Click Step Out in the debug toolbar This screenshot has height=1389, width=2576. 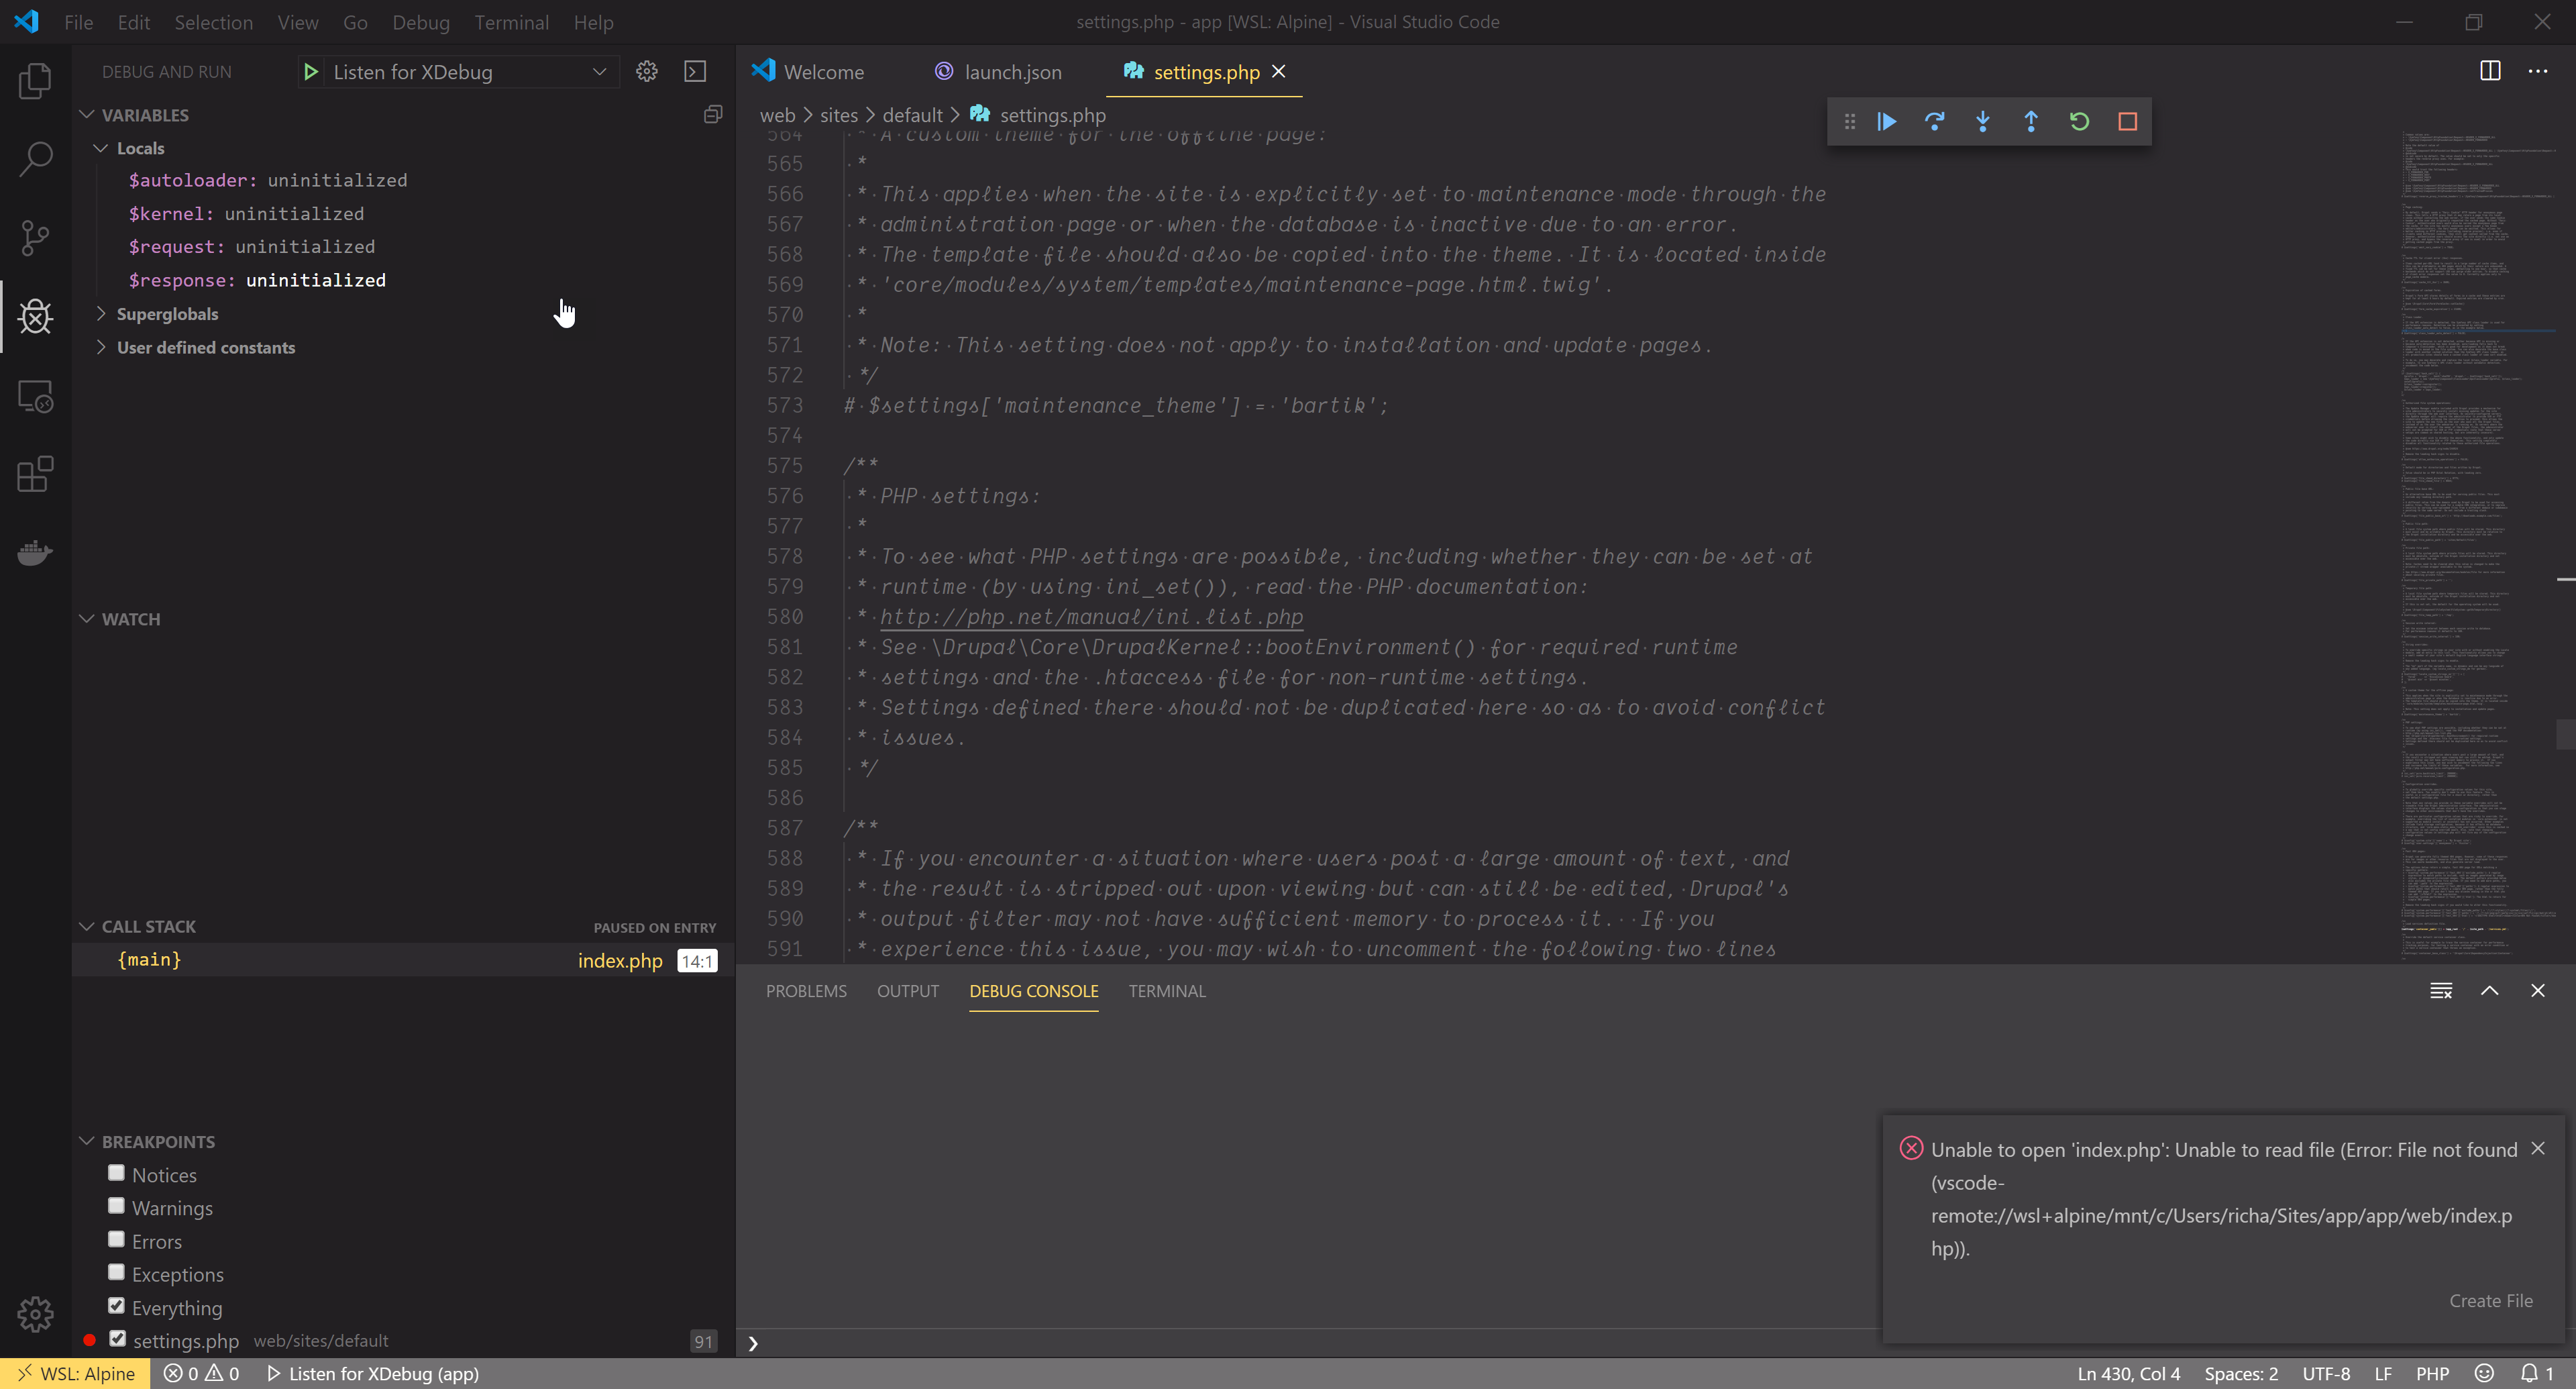tap(2030, 122)
